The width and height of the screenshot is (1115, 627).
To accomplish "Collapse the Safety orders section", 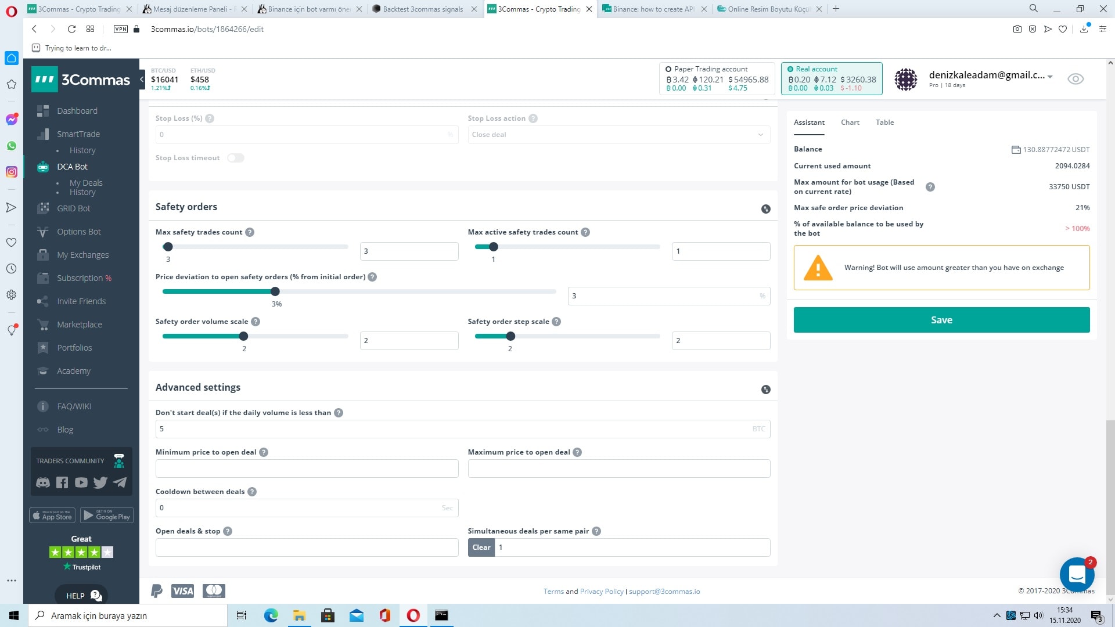I will coord(765,209).
